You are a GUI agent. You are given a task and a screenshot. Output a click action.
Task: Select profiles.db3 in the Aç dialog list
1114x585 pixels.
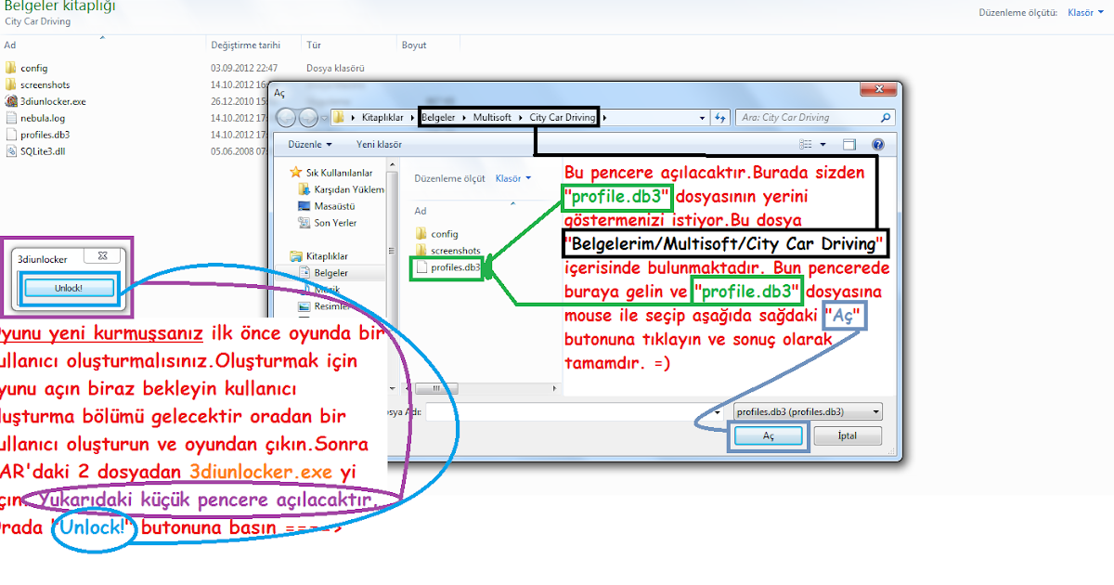tap(447, 267)
